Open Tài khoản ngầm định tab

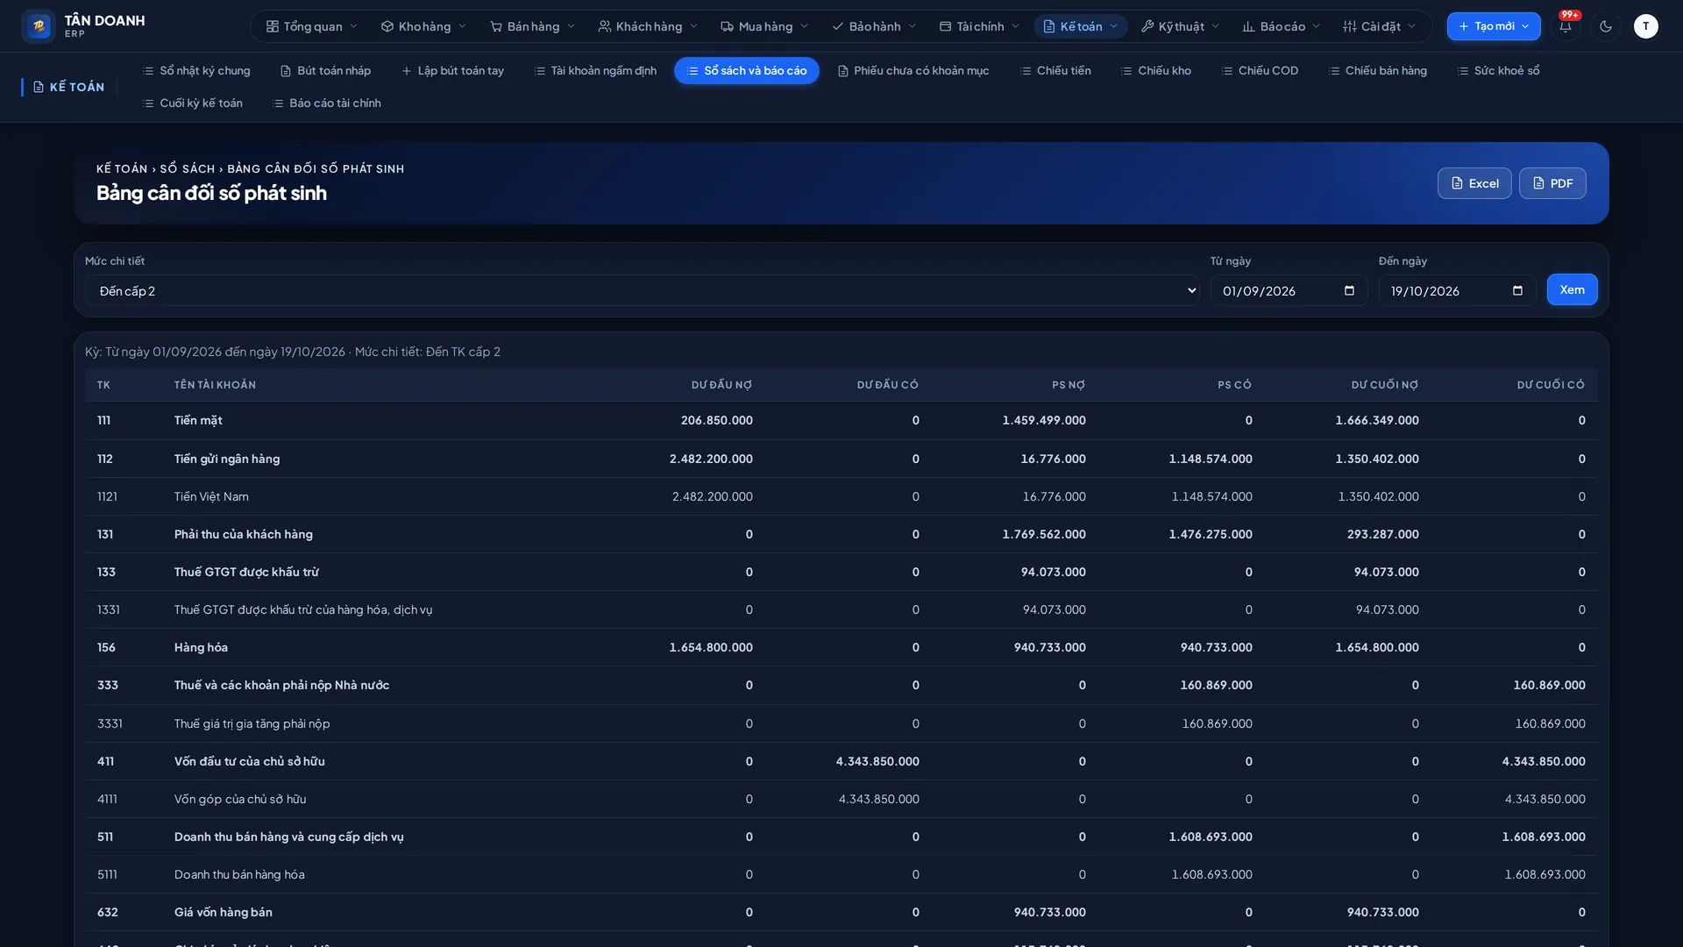pyautogui.click(x=595, y=70)
